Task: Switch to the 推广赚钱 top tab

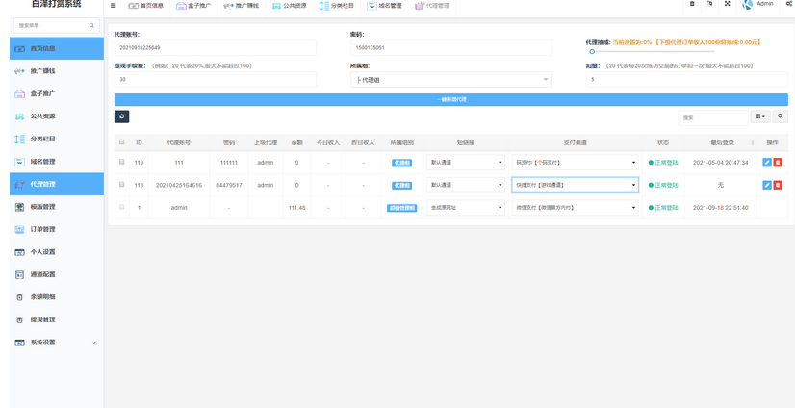Action: click(x=241, y=6)
